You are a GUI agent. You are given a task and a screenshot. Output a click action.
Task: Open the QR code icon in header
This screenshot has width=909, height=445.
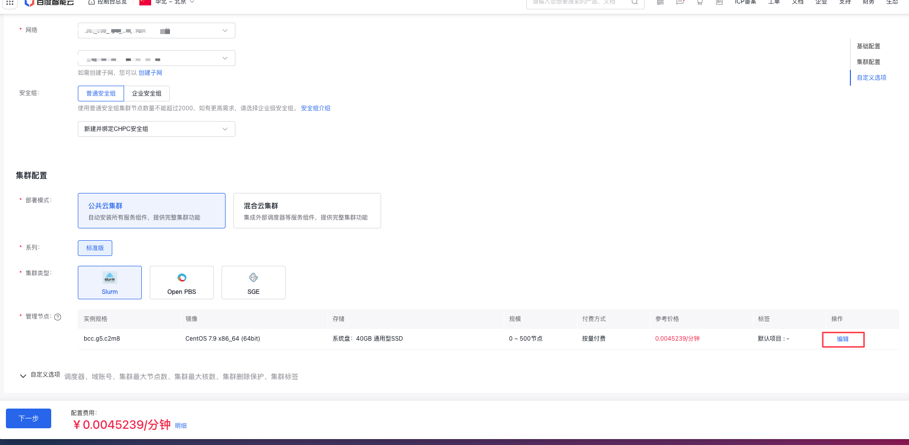[660, 2]
